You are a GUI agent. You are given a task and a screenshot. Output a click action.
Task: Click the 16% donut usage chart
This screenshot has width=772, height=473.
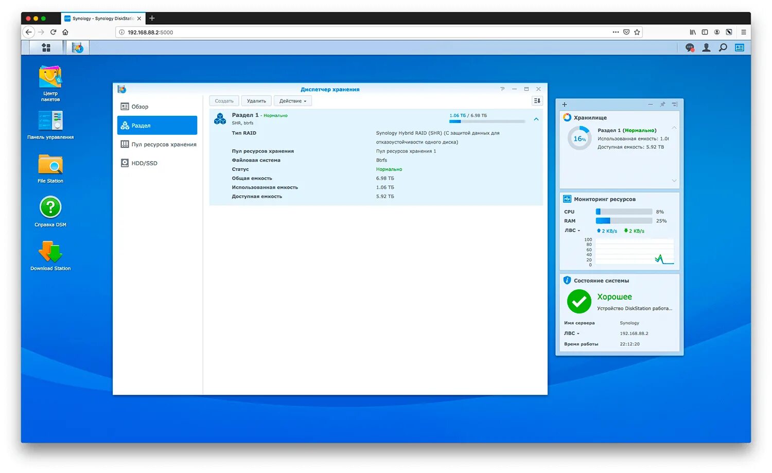580,138
